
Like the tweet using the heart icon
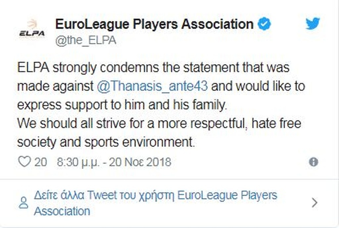point(24,162)
